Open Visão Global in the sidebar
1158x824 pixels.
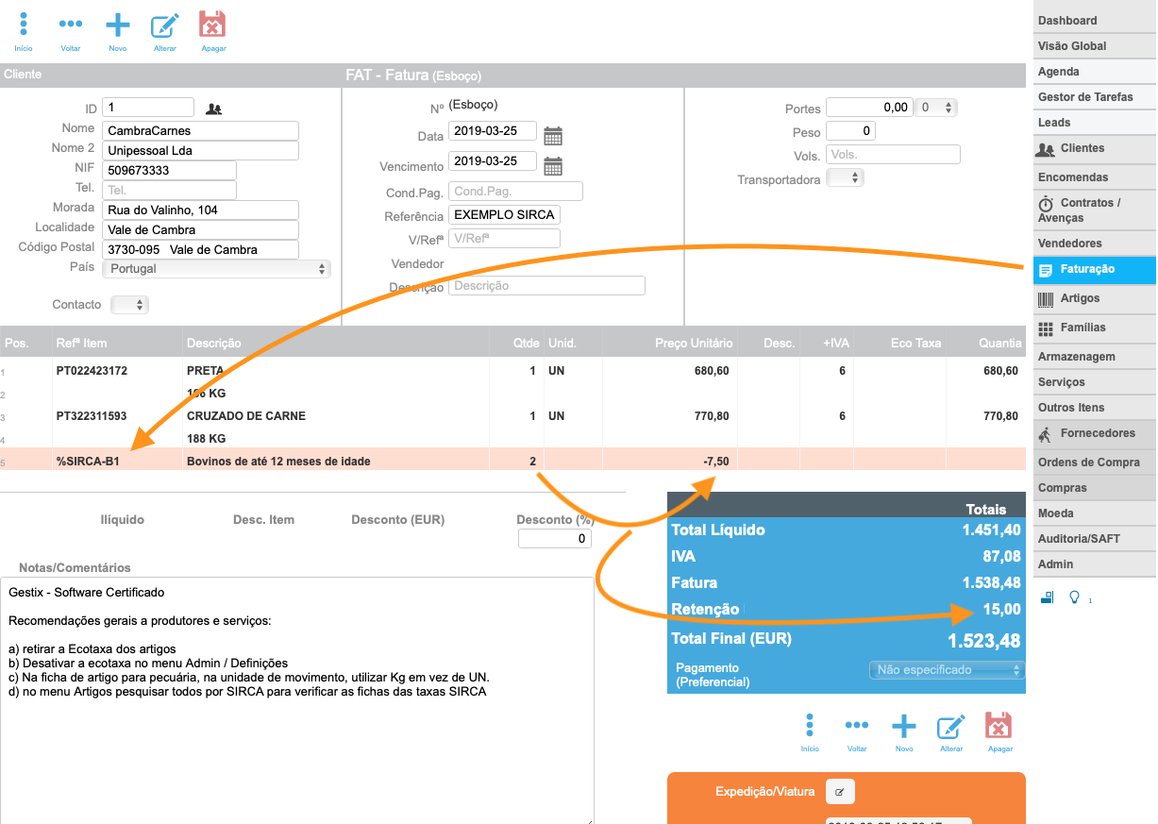1094,46
